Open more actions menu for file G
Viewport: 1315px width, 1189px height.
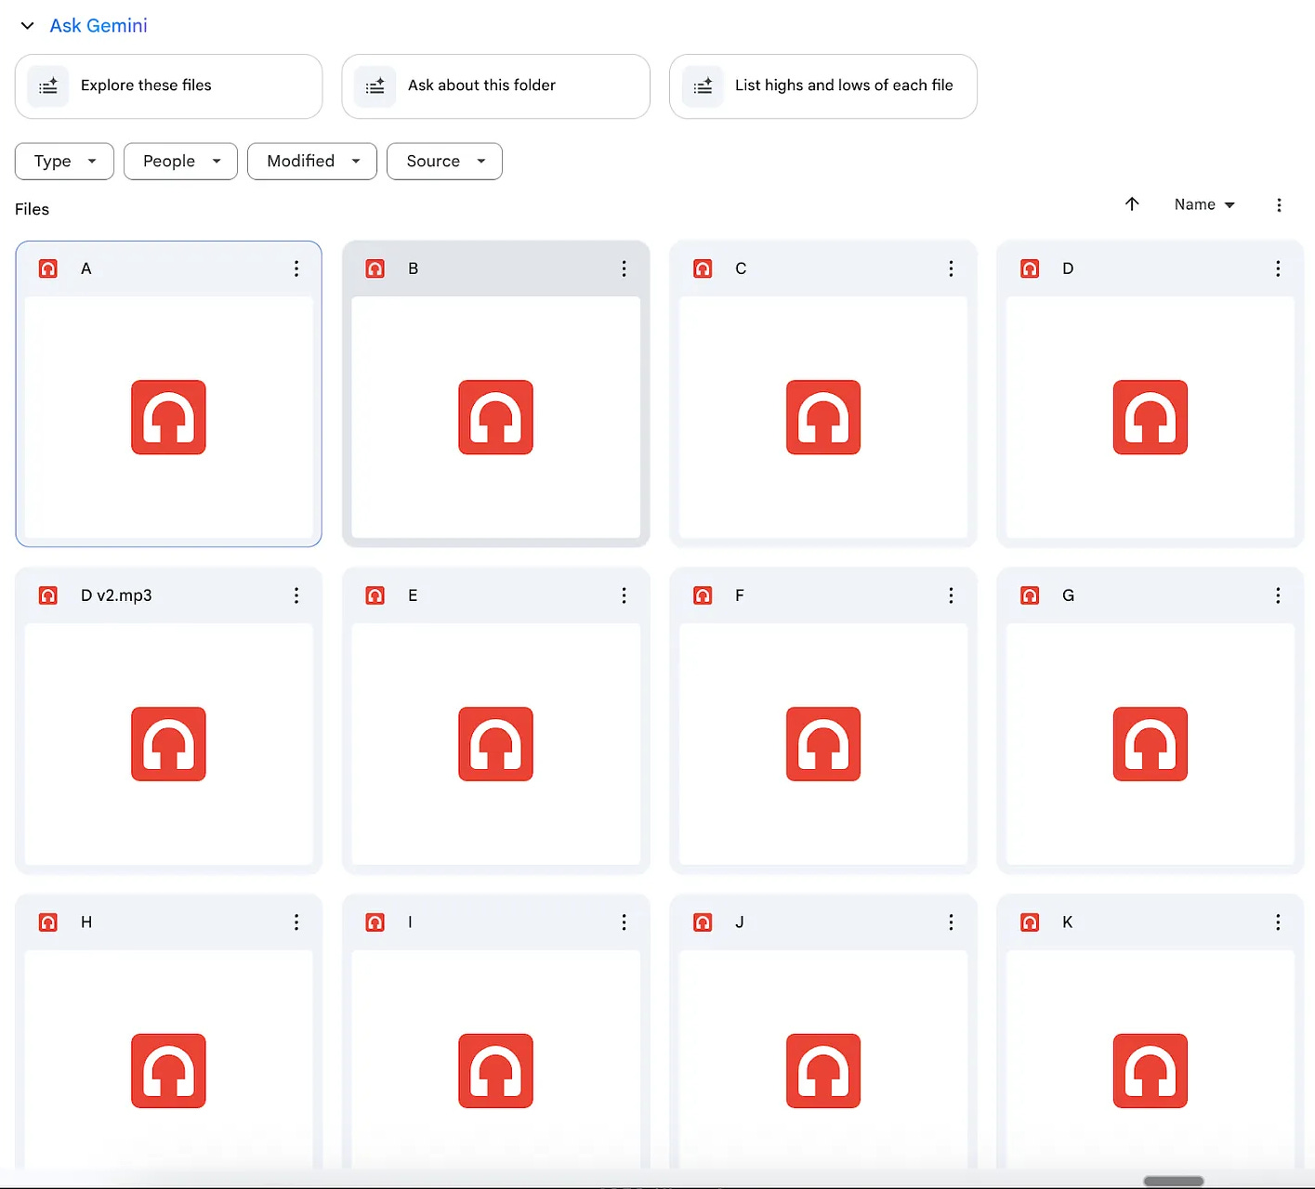coord(1278,595)
